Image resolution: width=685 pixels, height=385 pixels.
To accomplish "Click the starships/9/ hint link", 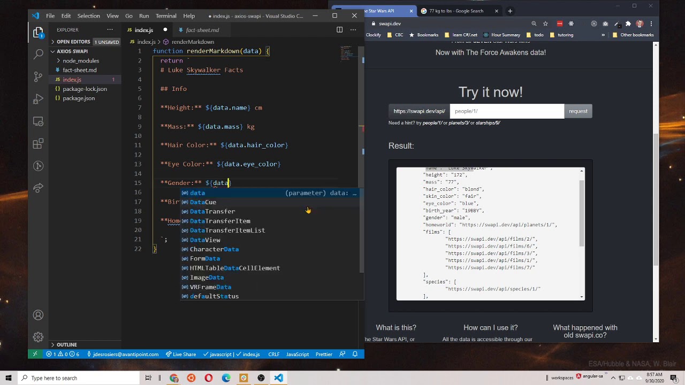I will click(488, 123).
